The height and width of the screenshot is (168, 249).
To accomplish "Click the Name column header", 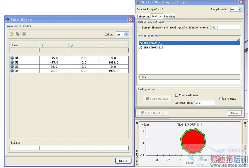I will tap(24, 45).
